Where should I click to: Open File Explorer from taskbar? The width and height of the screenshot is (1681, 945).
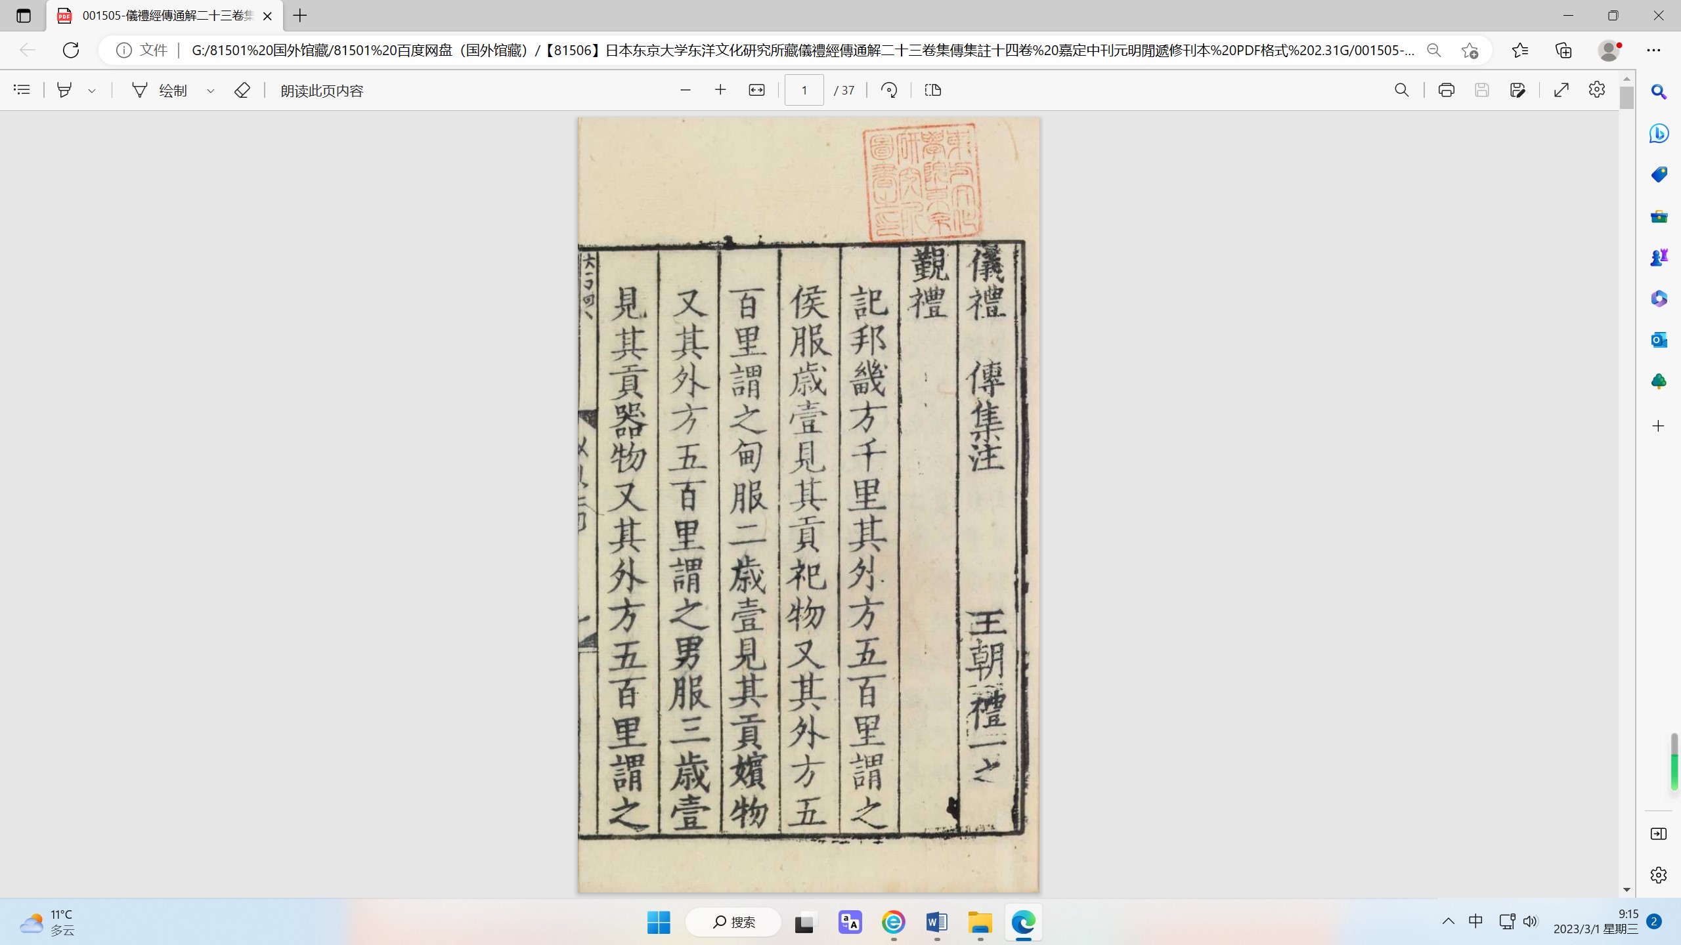coord(980,922)
